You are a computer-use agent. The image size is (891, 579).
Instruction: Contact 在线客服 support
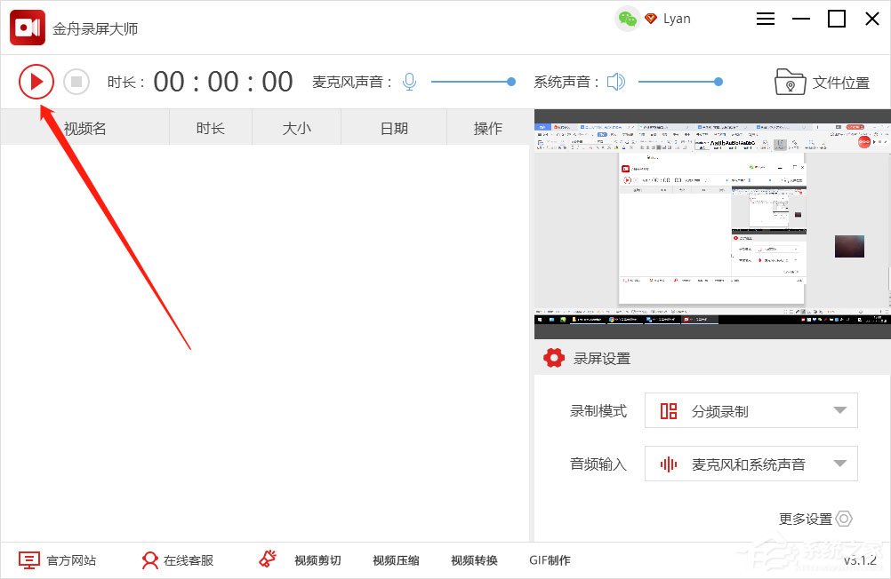pos(176,560)
